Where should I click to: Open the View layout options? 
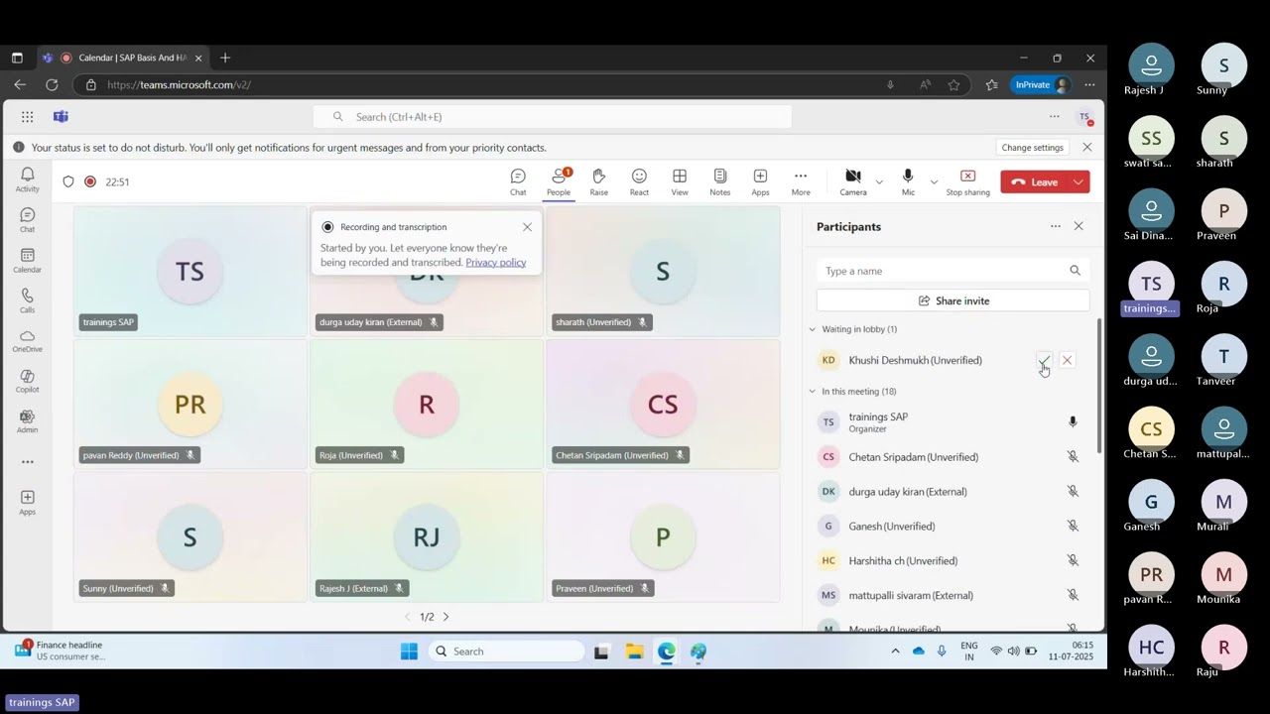680,181
